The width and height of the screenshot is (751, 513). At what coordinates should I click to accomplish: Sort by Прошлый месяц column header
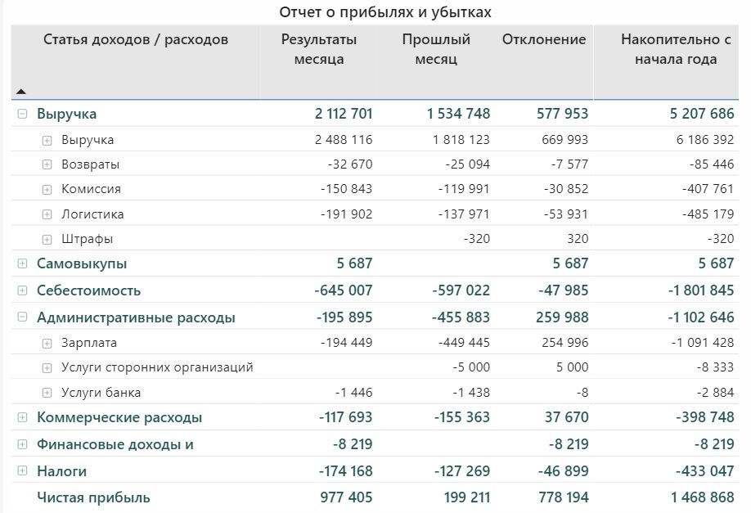coord(436,49)
